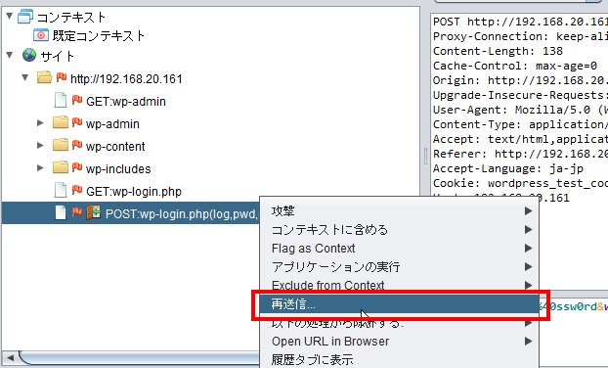Select the http://192.168.20.161 site node
The image size is (608, 368).
(x=126, y=79)
